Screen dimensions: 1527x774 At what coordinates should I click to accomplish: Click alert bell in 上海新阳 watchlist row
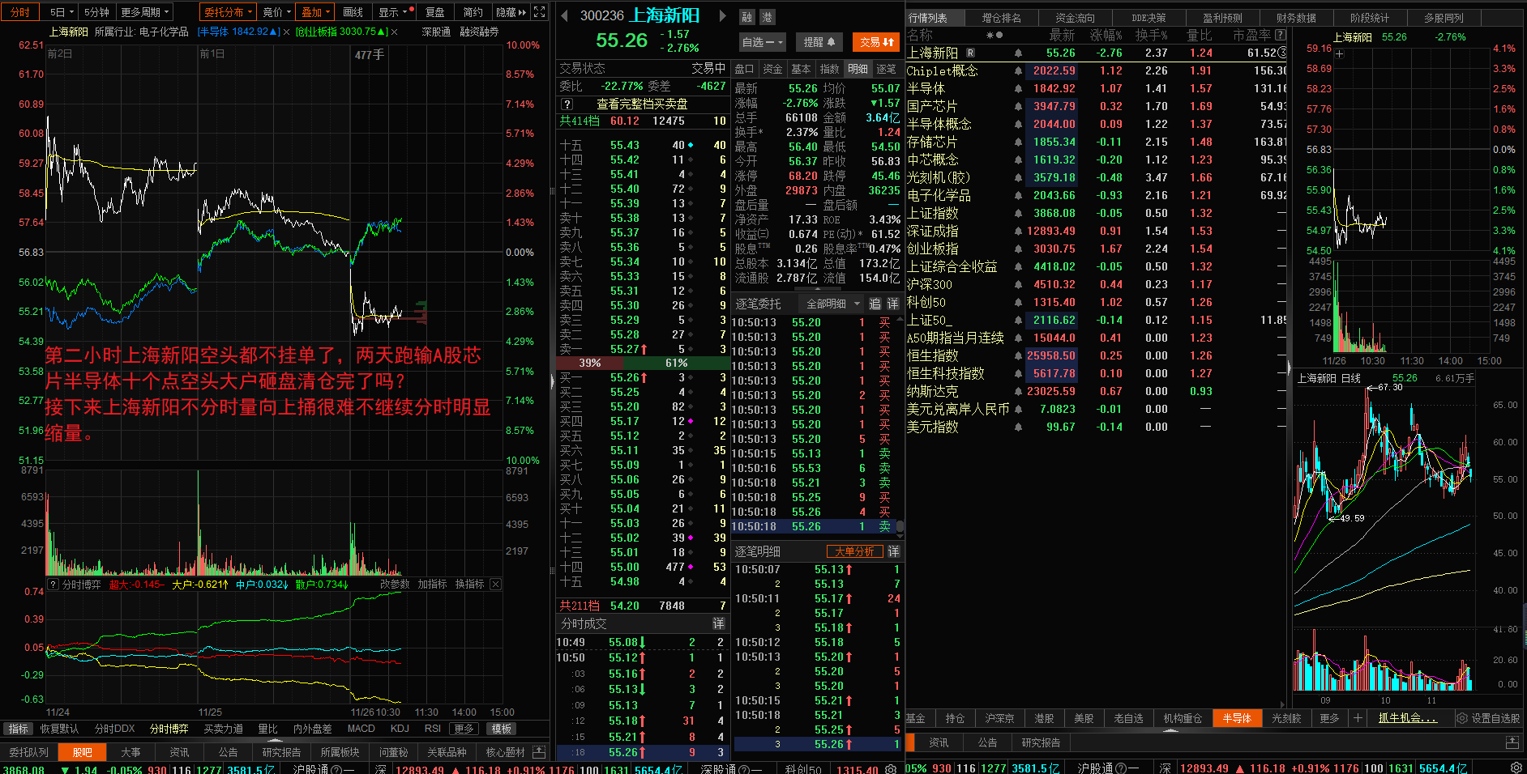[x=1018, y=53]
